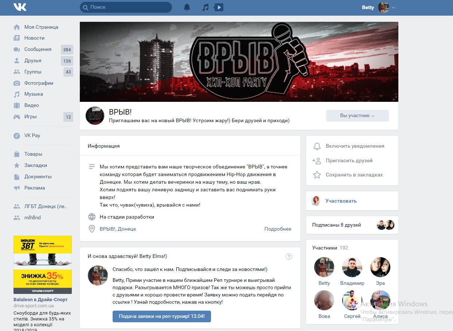453x331 pixels.
Task: Click the ВРЫВ hip-hop party cover banner
Action: coord(239,62)
